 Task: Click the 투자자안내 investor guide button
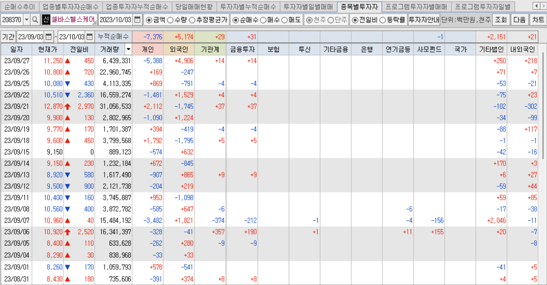pyautogui.click(x=424, y=20)
